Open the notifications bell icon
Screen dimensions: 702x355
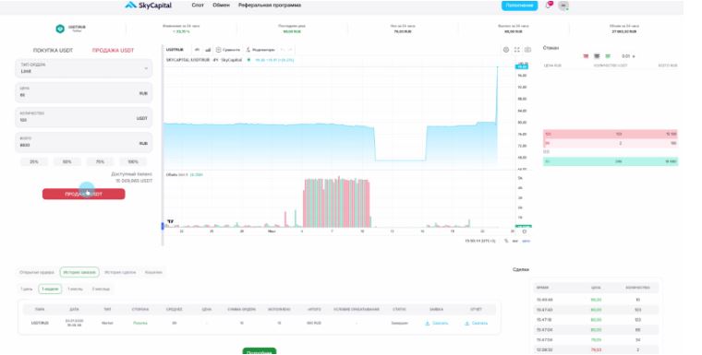click(549, 6)
